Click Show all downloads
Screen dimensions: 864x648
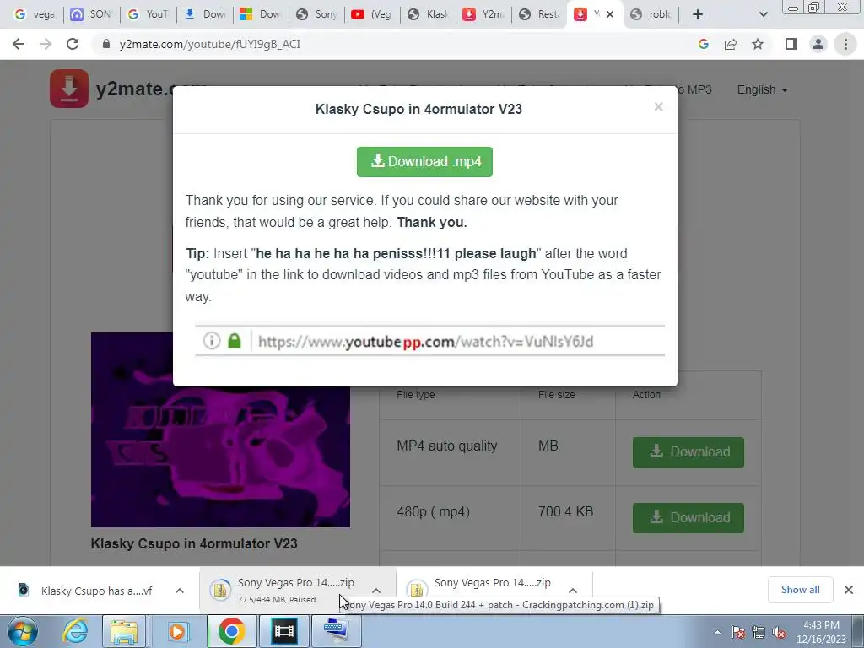click(x=800, y=590)
